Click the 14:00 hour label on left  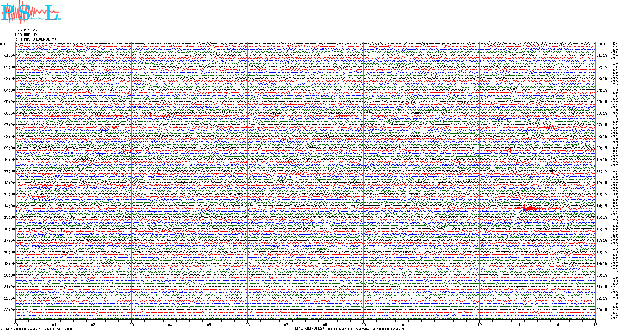pyautogui.click(x=9, y=206)
